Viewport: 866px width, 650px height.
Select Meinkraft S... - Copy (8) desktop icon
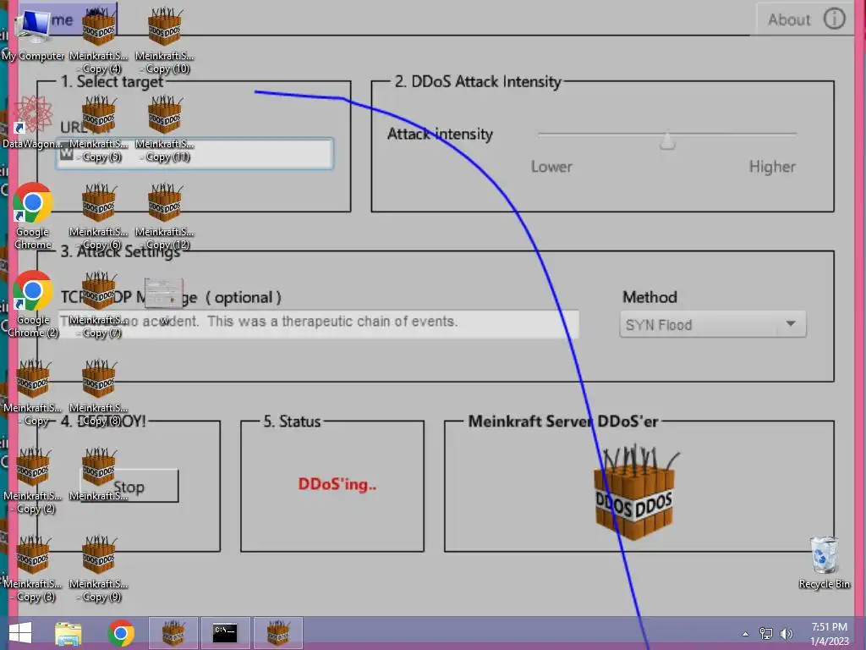99,393
